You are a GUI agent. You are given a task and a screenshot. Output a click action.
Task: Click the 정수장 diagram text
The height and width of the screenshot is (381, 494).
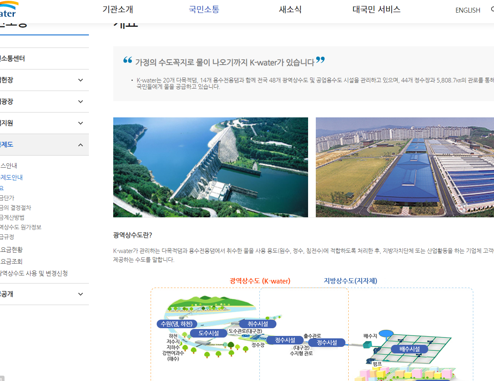point(258,345)
